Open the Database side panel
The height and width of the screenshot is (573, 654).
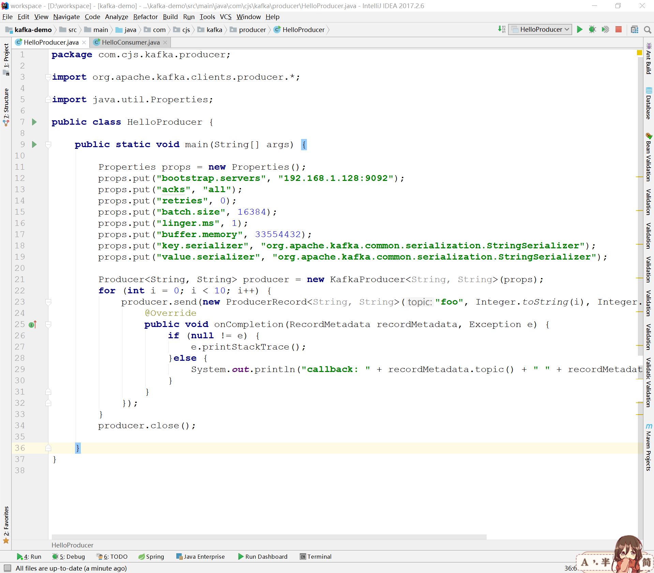pyautogui.click(x=649, y=103)
